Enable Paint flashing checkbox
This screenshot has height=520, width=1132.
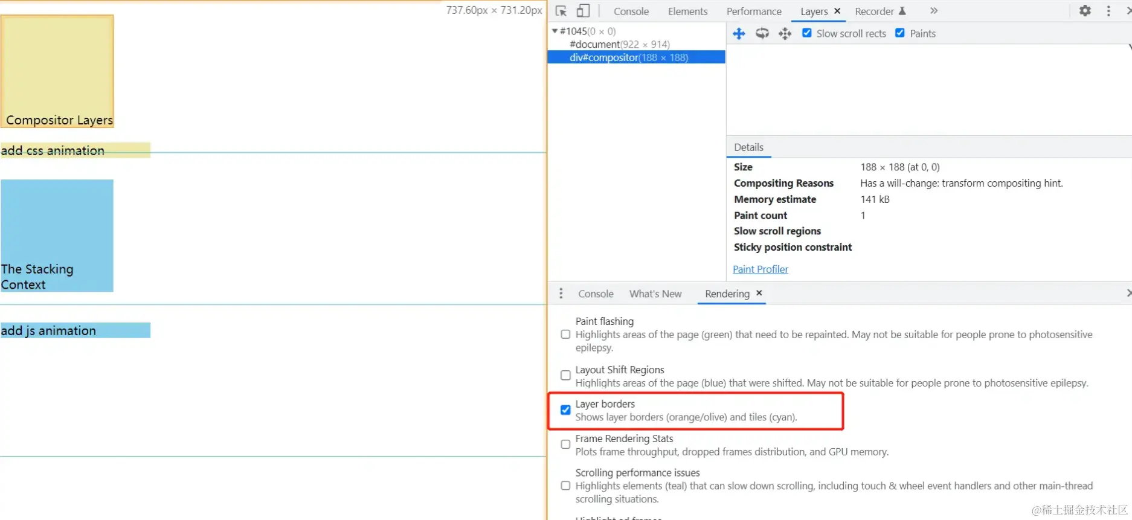[565, 335]
